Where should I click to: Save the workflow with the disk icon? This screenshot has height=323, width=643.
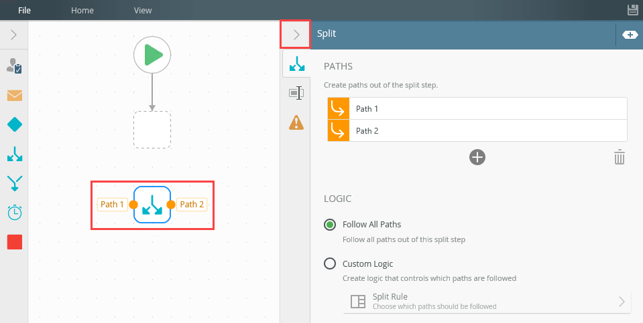[x=632, y=10]
